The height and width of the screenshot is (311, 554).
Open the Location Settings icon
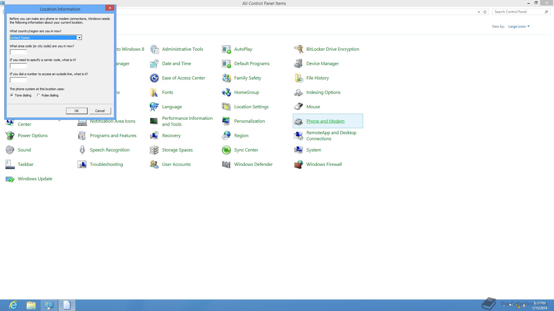tap(227, 107)
